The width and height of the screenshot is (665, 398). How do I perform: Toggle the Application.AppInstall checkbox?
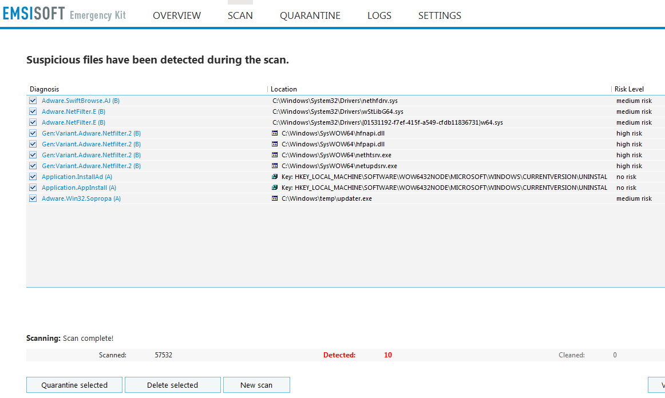coord(33,188)
